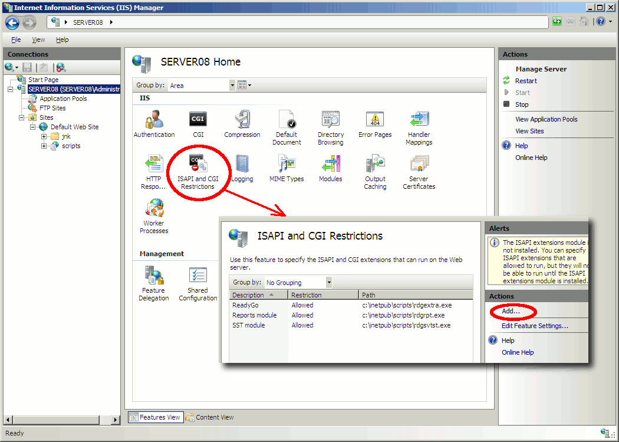Open the Modules feature

330,168
